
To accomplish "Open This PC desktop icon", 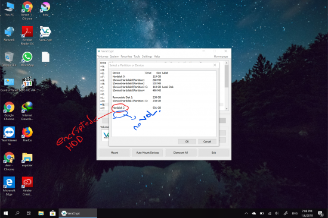I will point(9,10).
